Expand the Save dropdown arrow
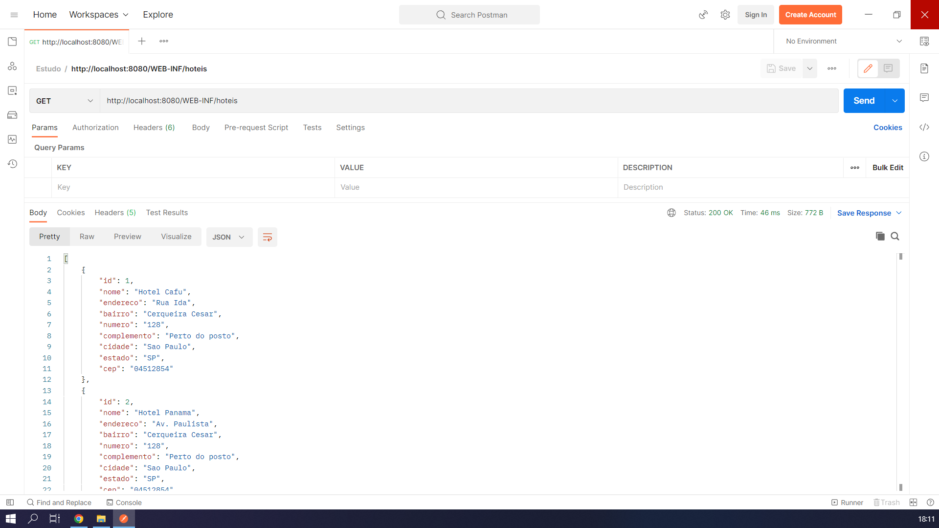 pyautogui.click(x=809, y=68)
